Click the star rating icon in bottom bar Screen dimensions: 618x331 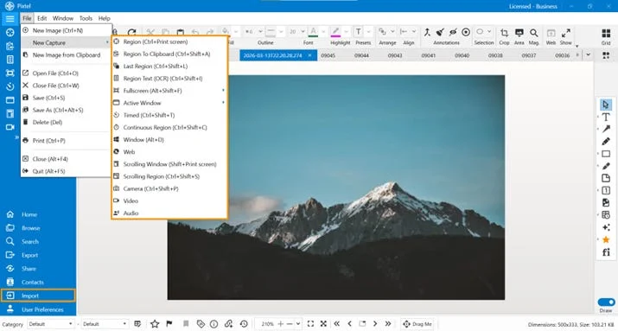click(x=155, y=324)
